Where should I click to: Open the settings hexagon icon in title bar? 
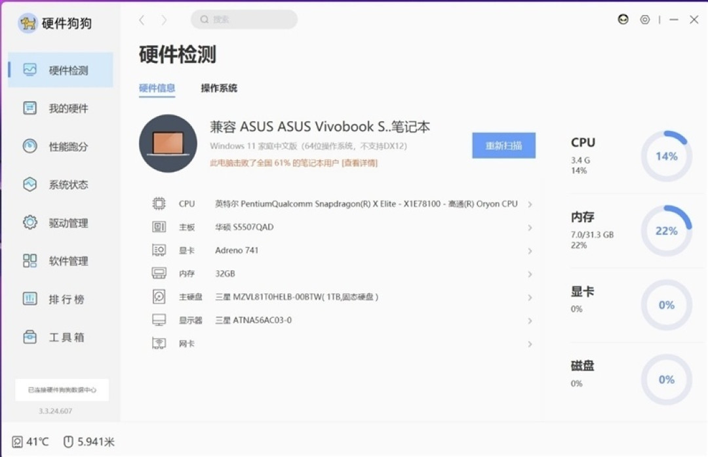click(645, 20)
